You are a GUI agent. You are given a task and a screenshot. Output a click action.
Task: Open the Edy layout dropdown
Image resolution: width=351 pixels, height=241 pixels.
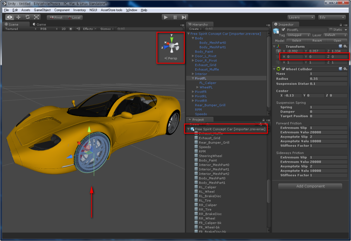(x=332, y=17)
